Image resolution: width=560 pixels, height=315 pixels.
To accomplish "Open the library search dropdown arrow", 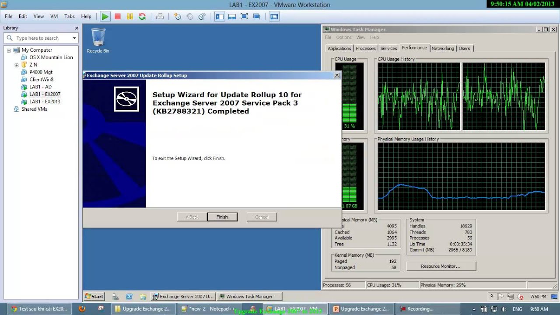I will (74, 38).
